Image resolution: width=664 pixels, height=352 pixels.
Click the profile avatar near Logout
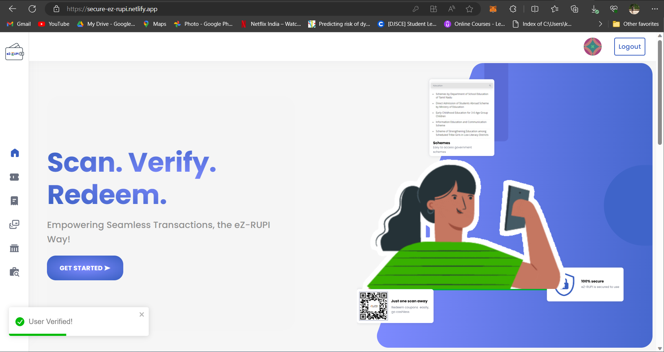(592, 47)
